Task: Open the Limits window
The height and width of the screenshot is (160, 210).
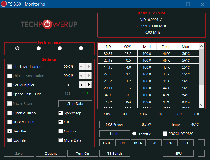Action: pos(115,134)
